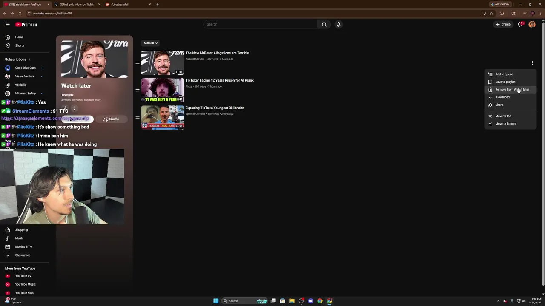The width and height of the screenshot is (545, 306).
Task: Open the browser extensions puzzle icon
Action: click(502, 13)
